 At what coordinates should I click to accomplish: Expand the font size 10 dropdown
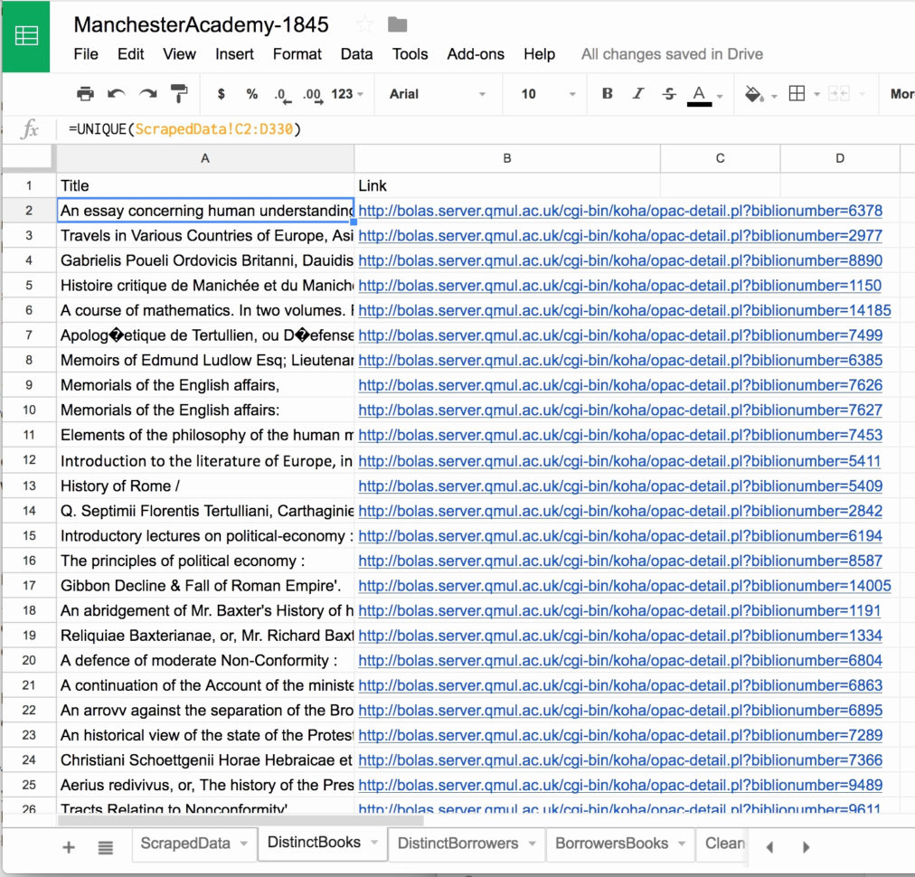[x=548, y=94]
